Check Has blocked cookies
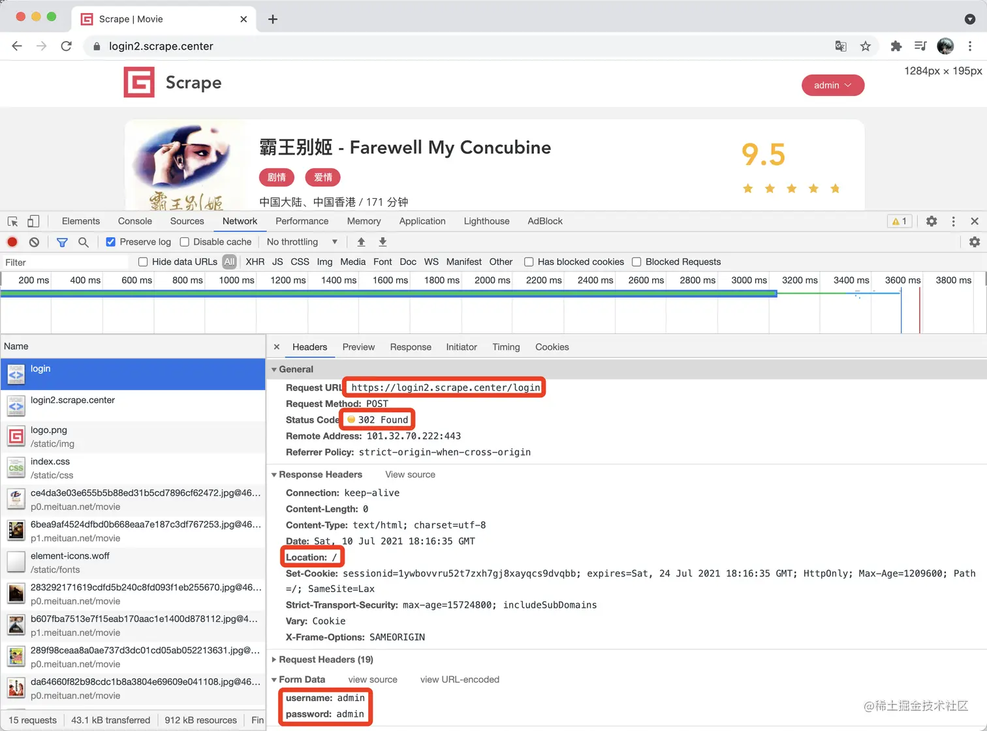 (529, 262)
